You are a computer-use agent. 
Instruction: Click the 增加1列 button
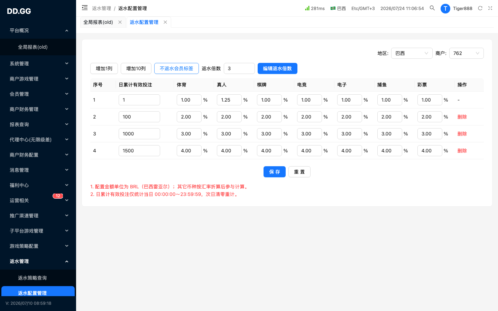point(104,68)
